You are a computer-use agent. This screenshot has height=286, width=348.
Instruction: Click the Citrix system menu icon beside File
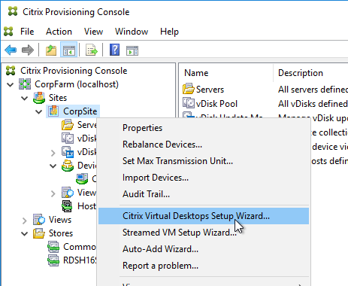click(x=8, y=32)
